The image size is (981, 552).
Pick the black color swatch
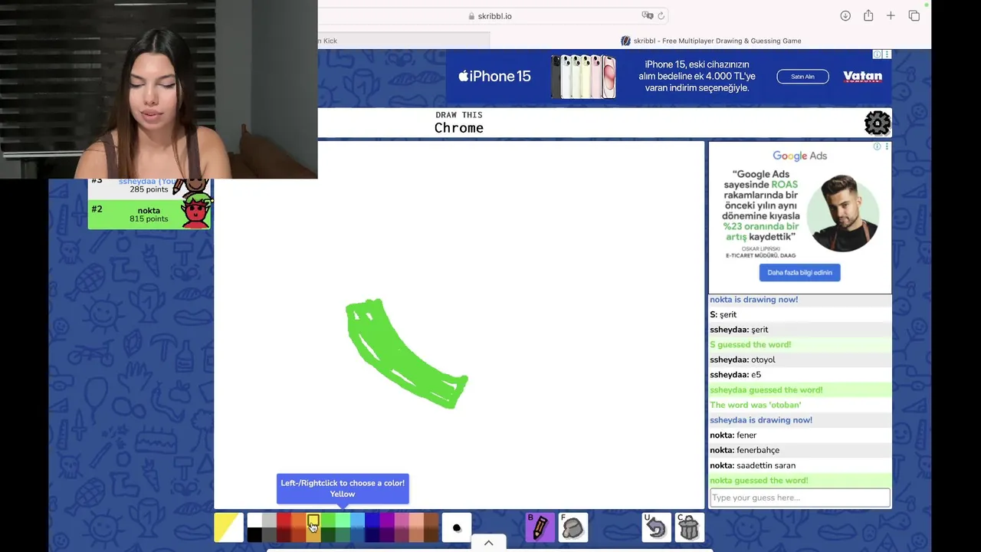(x=254, y=534)
